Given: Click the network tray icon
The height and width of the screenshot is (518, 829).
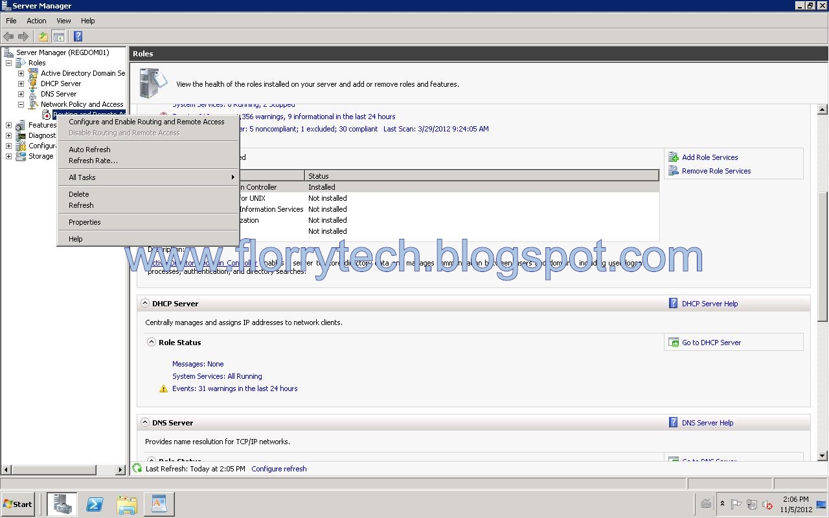Looking at the screenshot, I should (x=752, y=504).
